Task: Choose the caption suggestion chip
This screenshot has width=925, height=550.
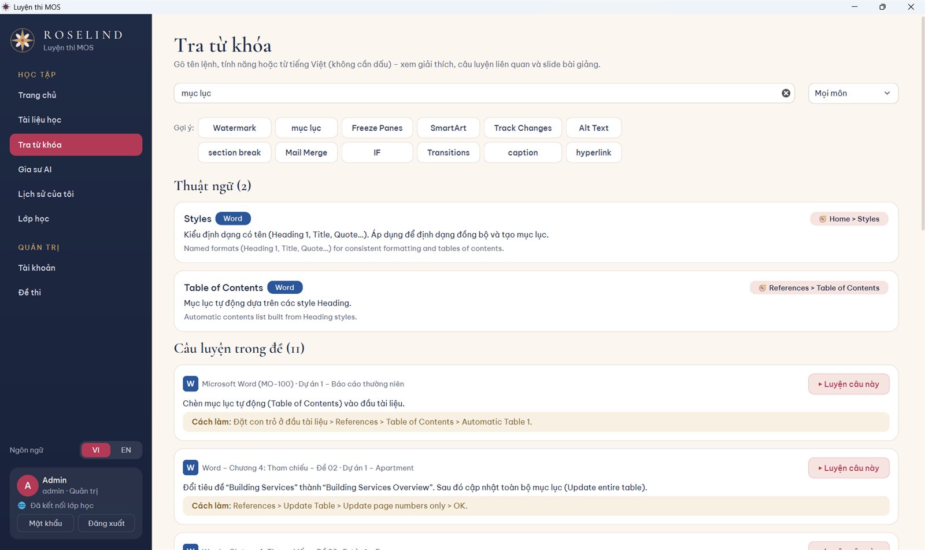Action: point(523,153)
